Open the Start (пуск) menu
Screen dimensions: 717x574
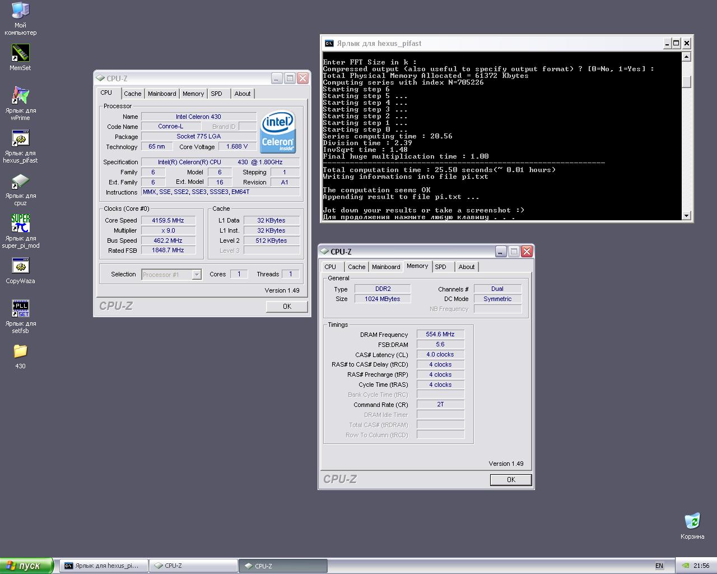point(26,566)
